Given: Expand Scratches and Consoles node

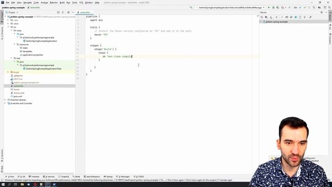Looking at the screenshot, I should coord(5,103).
